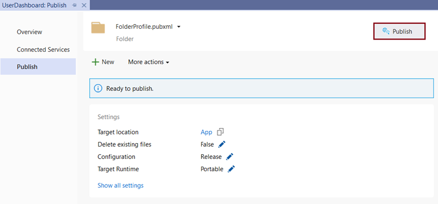The height and width of the screenshot is (204, 438).
Task: Click the 'Configuration' label
Action: [x=116, y=157]
